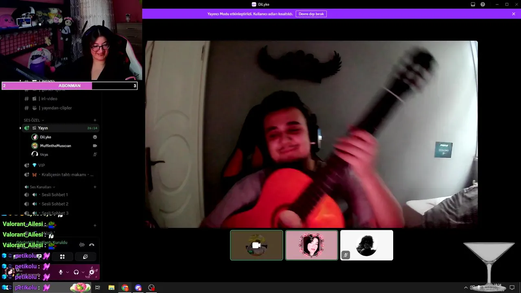
Task: Add a channel to SES ÖZEL category
Action: [x=95, y=120]
